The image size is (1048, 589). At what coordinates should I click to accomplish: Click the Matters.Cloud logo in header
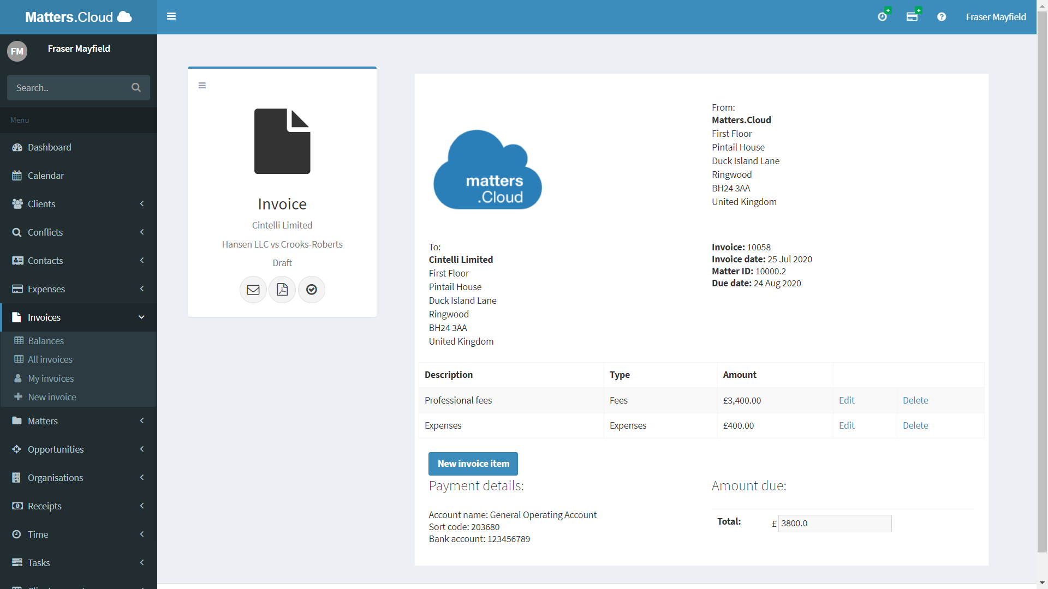tap(79, 17)
